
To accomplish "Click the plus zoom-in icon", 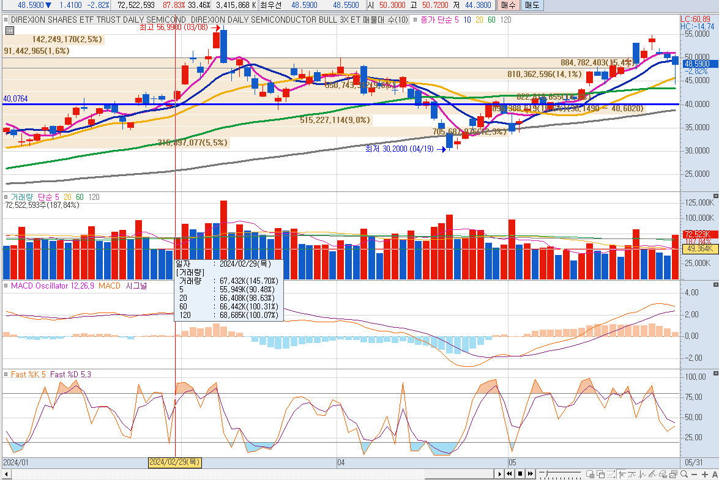I will click(x=705, y=474).
